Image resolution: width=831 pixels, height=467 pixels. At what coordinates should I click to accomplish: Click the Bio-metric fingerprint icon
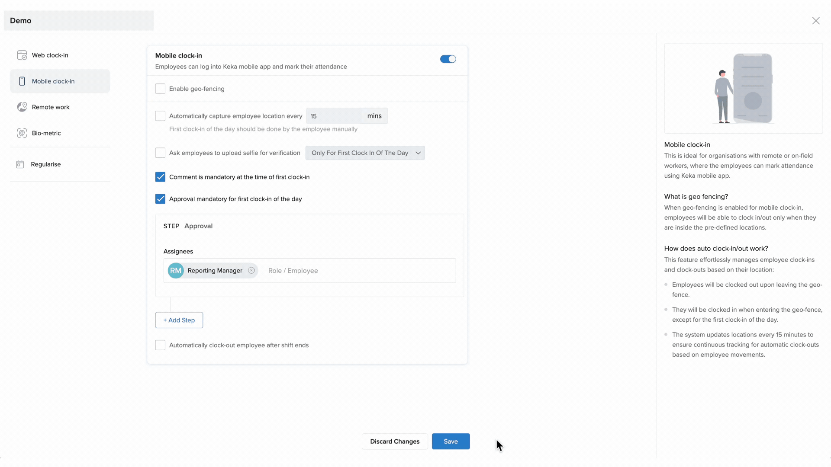(22, 133)
